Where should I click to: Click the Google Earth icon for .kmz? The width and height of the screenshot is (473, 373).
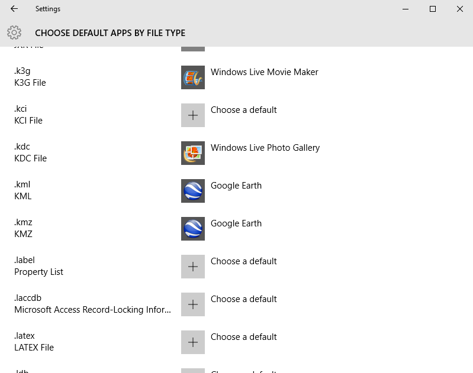193,229
